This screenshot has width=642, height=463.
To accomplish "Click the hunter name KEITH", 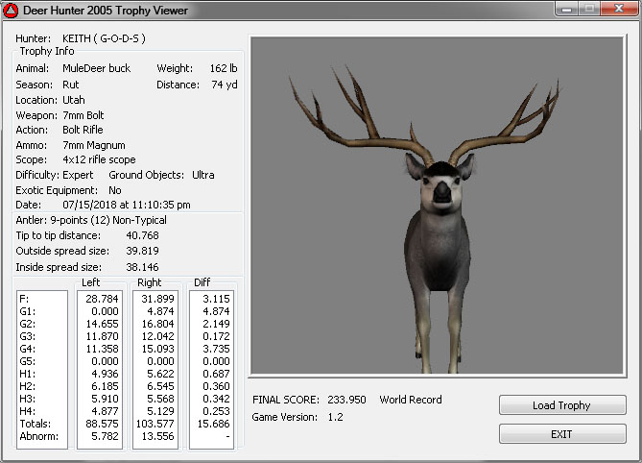I will tap(75, 38).
